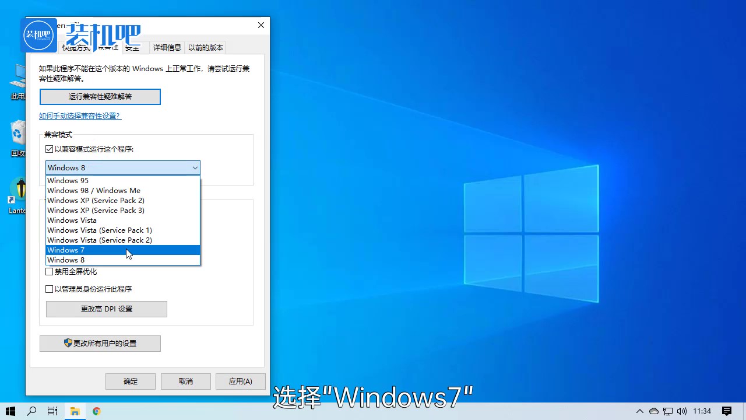Select Windows Vista from compatibility dropdown
The image size is (746, 420).
tap(72, 220)
